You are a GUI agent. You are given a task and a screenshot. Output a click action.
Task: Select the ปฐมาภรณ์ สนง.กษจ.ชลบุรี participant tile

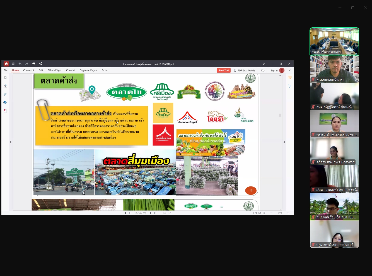(334, 234)
